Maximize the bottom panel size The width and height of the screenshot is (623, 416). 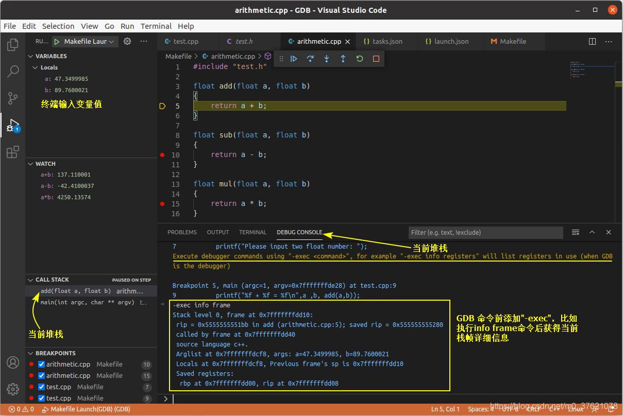592,232
